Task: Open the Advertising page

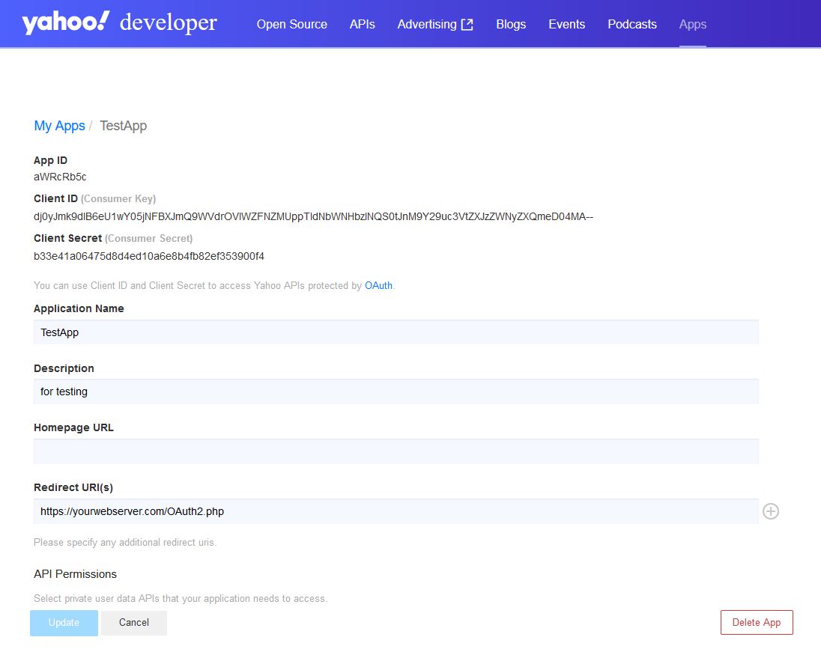Action: 427,24
